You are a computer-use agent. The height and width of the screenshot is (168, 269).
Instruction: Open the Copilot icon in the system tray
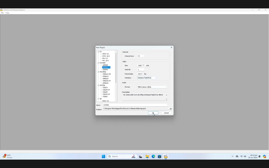265,156
